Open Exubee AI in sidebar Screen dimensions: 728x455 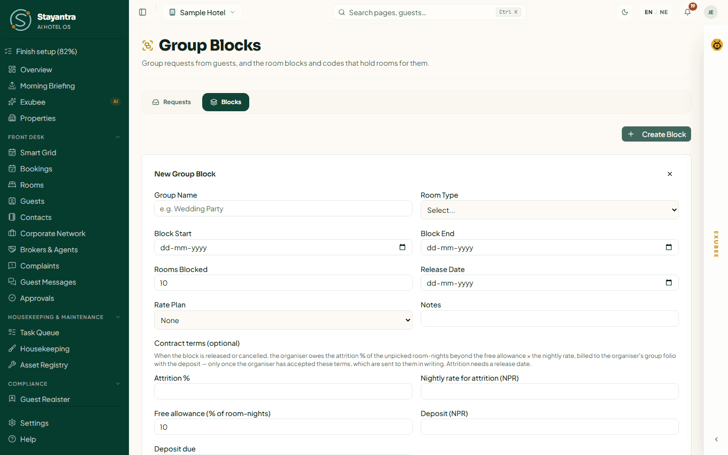point(64,102)
